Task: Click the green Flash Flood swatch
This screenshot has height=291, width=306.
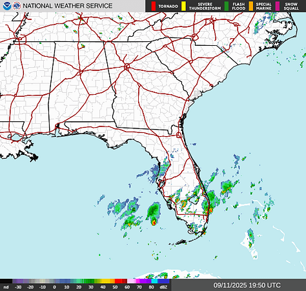Action: (227, 6)
